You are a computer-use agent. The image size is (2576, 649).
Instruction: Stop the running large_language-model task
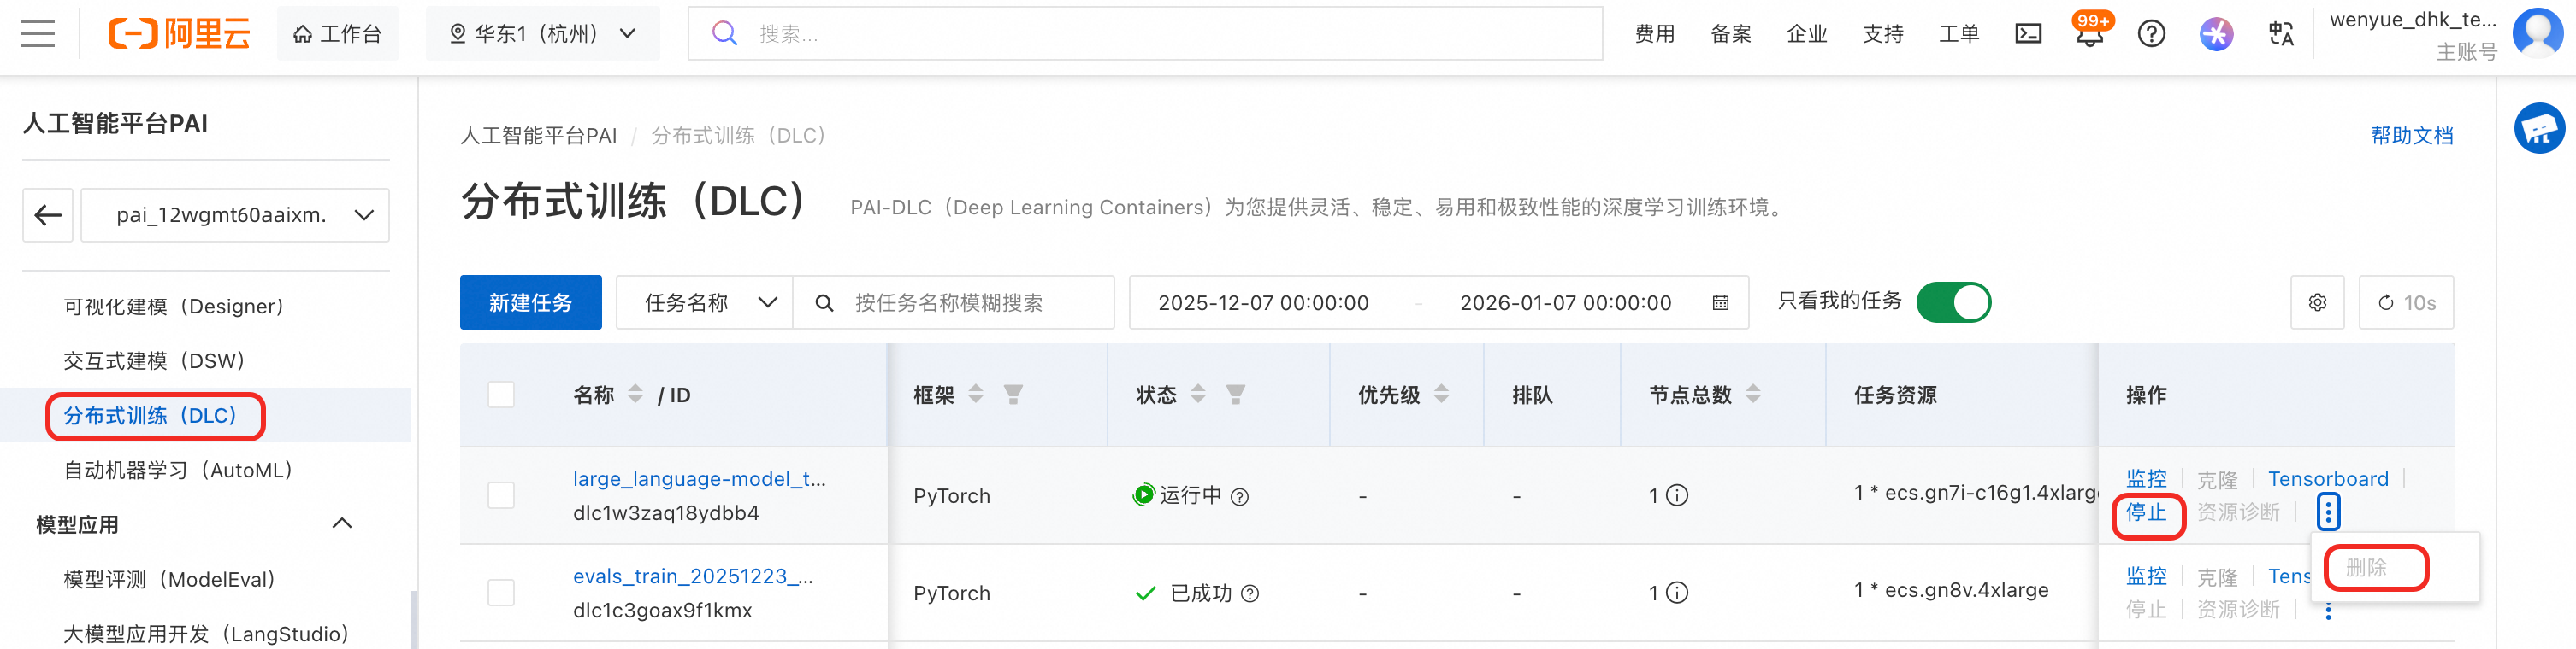click(x=2146, y=513)
